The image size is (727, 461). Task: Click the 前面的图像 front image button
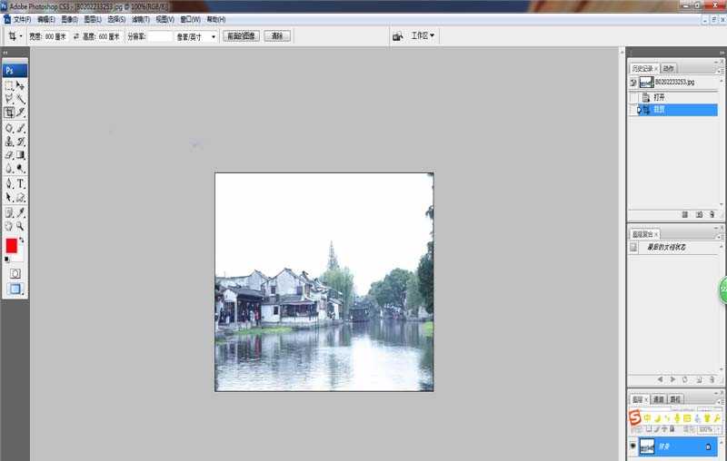[x=241, y=35]
